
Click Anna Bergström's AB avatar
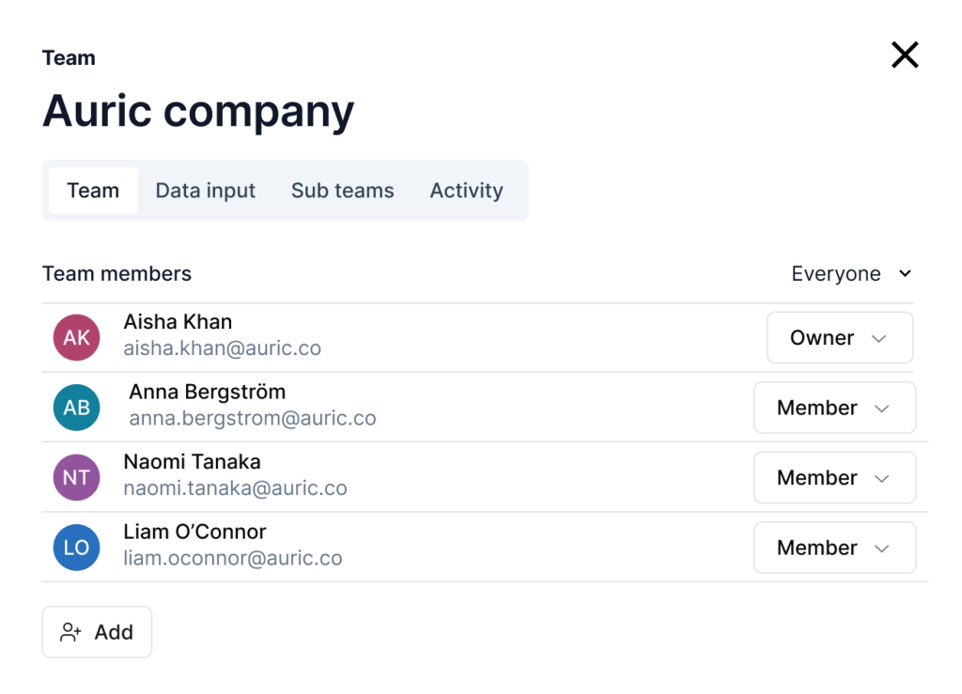pos(76,408)
